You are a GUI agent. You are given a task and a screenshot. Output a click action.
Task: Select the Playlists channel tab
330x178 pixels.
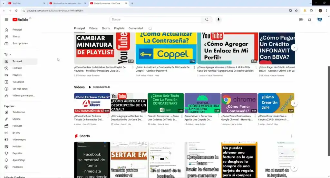tap(119, 28)
